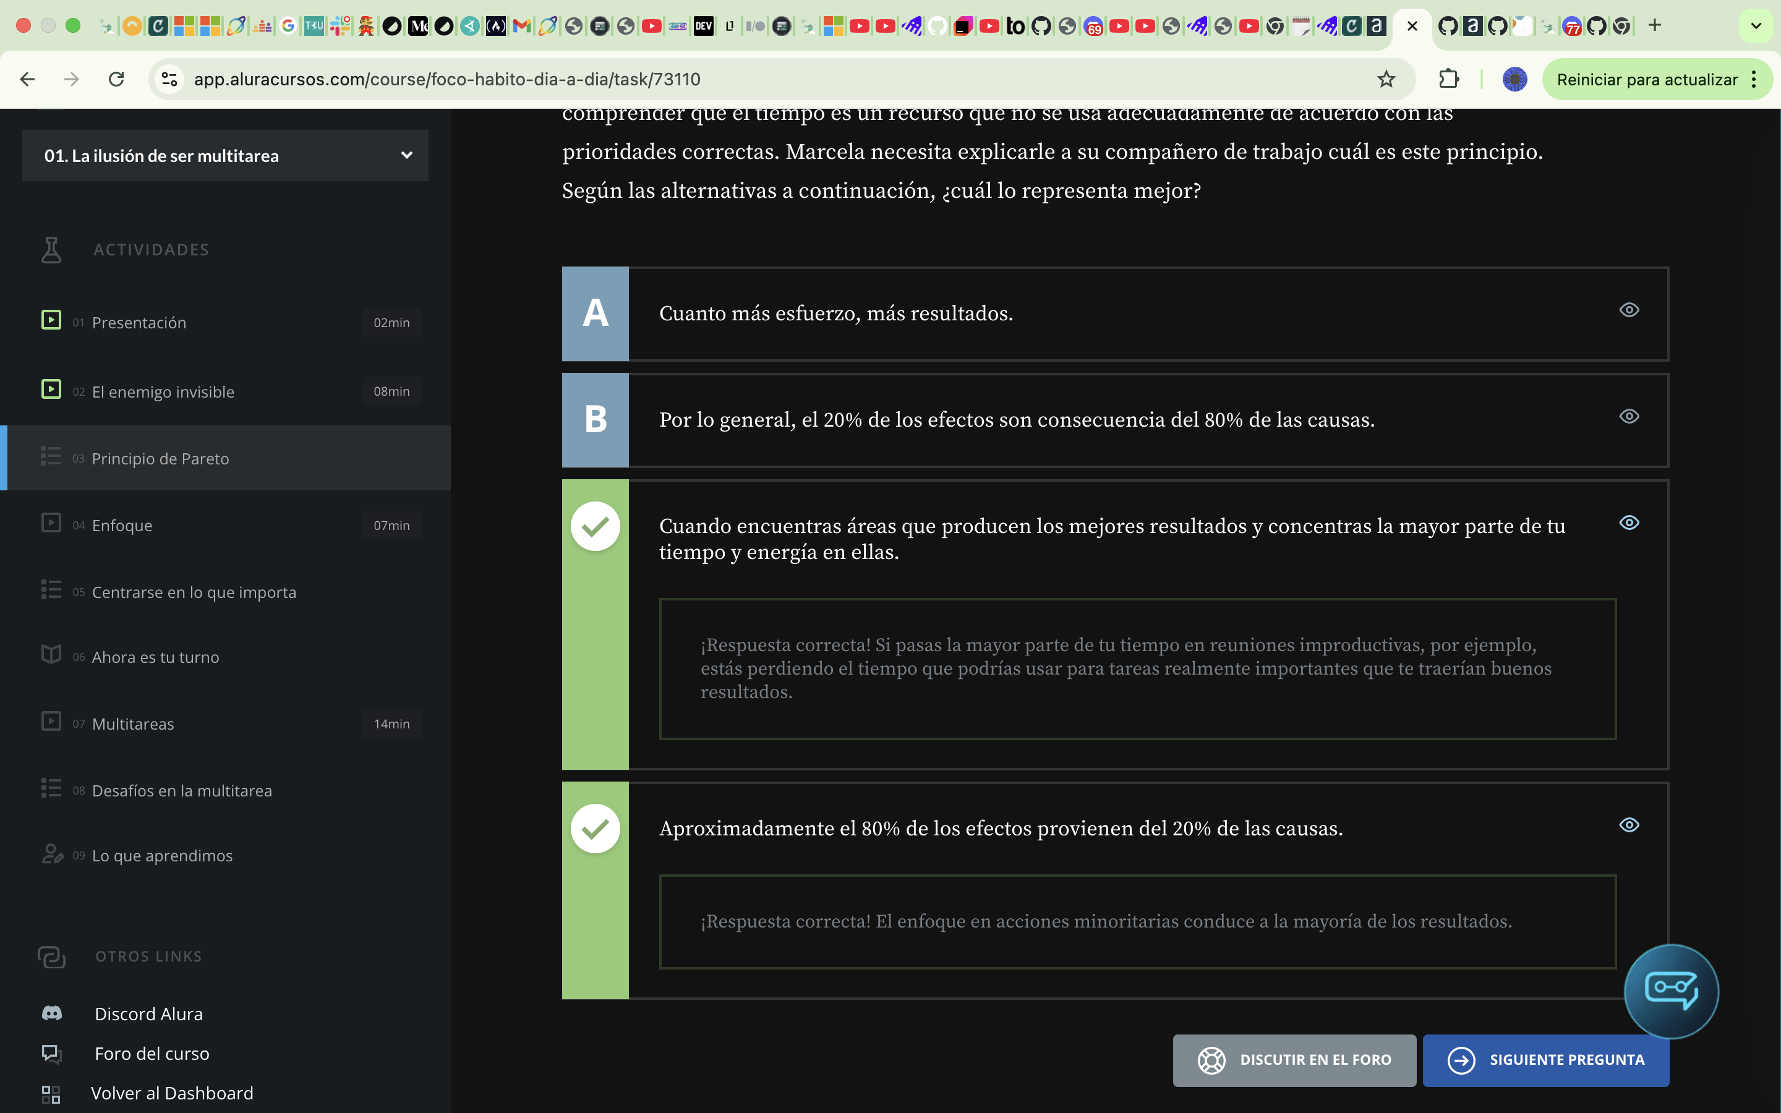This screenshot has height=1113, width=1781.
Task: Toggle eye icon on 20% de los efectos option
Action: [x=1629, y=416]
